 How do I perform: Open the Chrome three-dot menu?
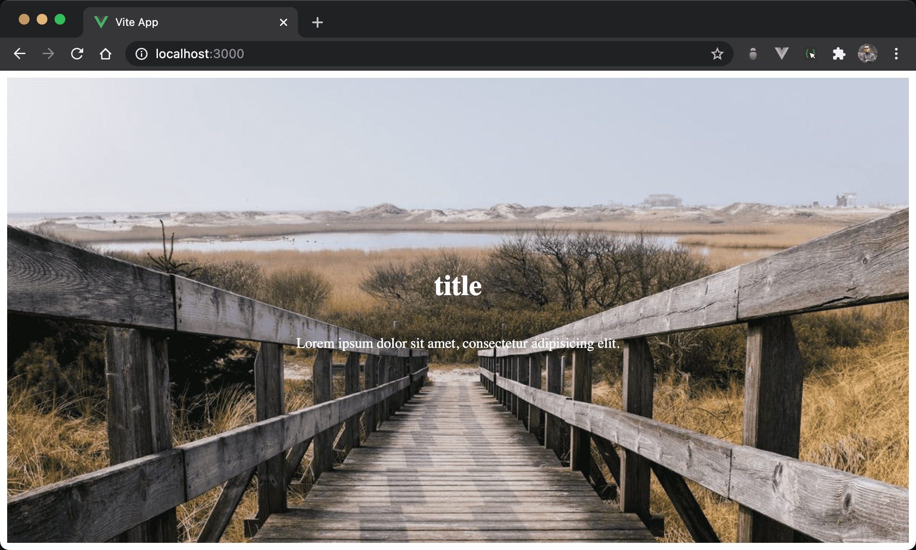[x=896, y=54]
